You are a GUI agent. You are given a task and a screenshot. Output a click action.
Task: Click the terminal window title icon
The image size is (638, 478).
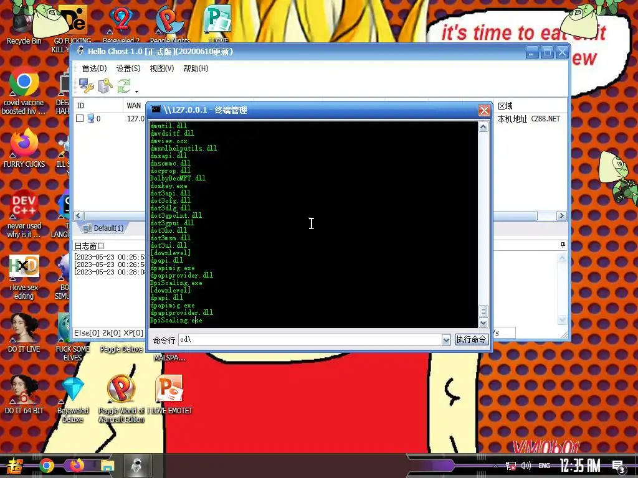coord(156,110)
